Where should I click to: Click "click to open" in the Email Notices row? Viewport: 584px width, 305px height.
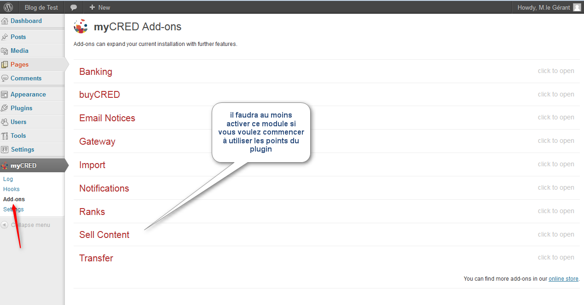pos(556,117)
